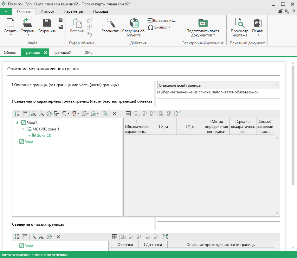Open the Параметры ribbon tab
Screen dimensions: 297x258
pyautogui.click(x=74, y=11)
